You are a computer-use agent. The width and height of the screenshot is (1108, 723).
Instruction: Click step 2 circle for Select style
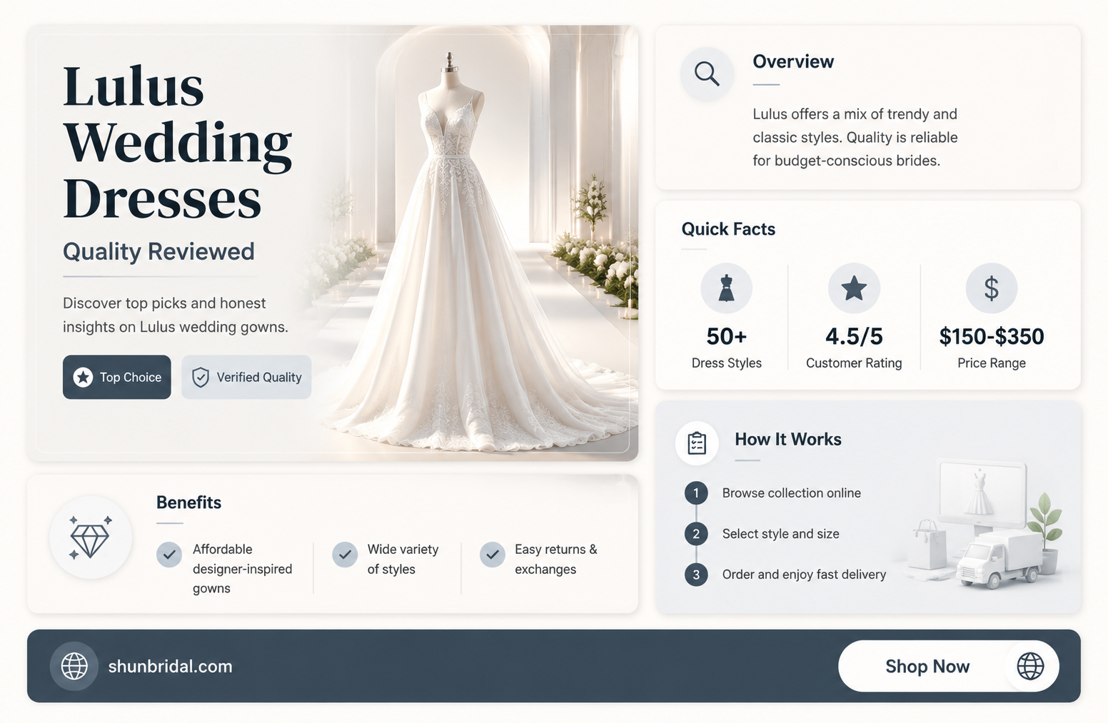696,534
